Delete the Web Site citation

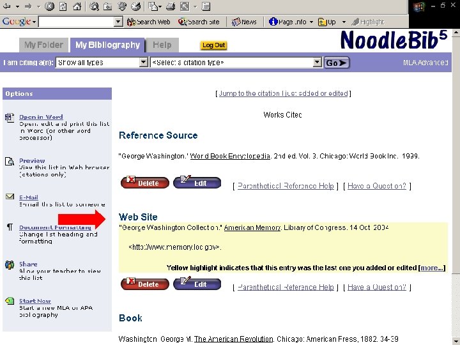click(145, 284)
